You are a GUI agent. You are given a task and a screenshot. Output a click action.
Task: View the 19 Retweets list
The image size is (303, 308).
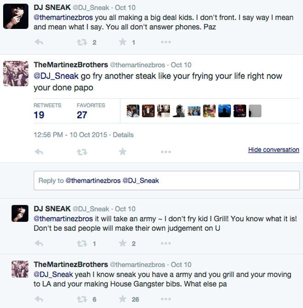pyautogui.click(x=39, y=115)
